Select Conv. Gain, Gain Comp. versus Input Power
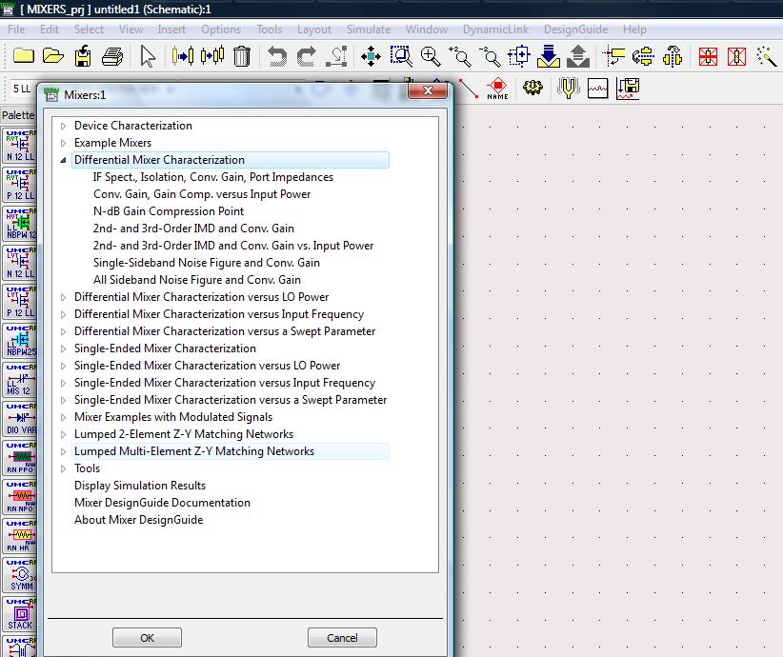783x657 pixels. 202,194
